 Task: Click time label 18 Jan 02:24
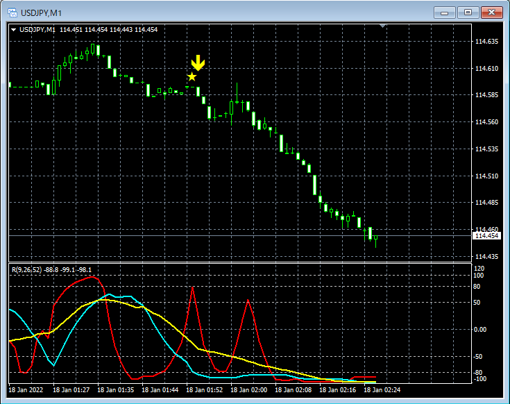point(382,389)
